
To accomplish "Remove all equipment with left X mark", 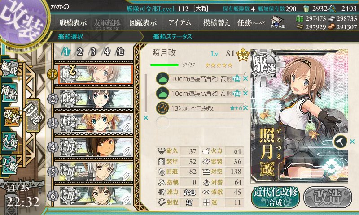I will pyautogui.click(x=145, y=118).
